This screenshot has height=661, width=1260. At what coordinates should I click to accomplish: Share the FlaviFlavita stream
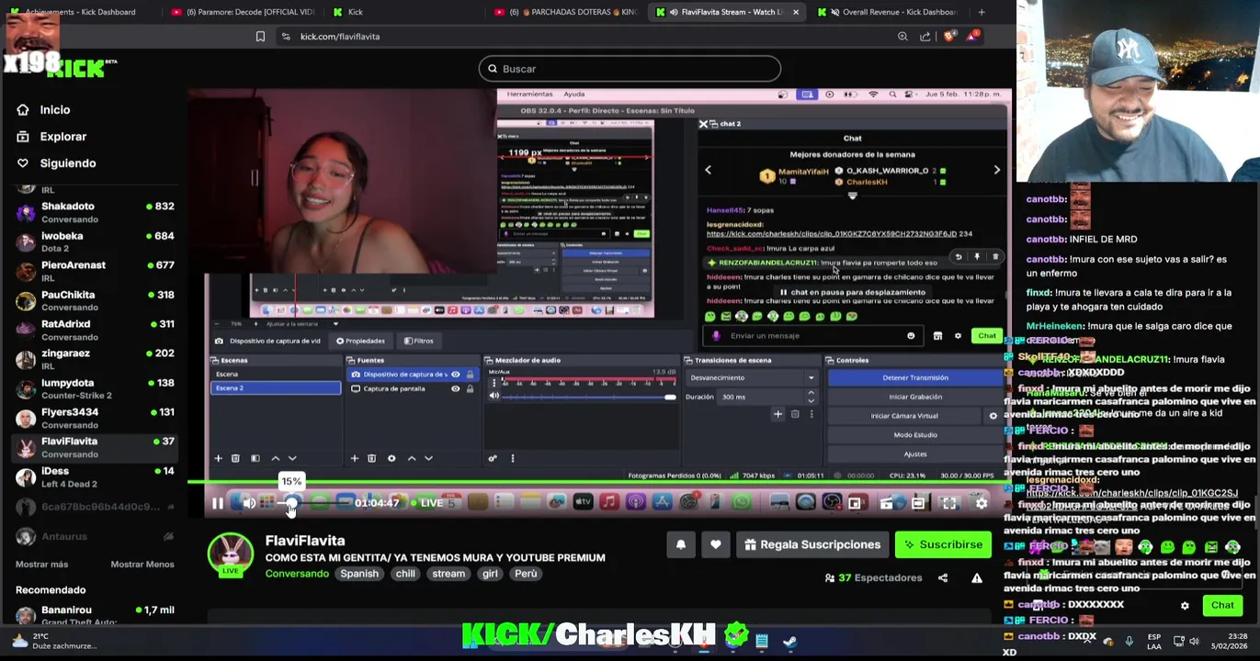pyautogui.click(x=943, y=578)
